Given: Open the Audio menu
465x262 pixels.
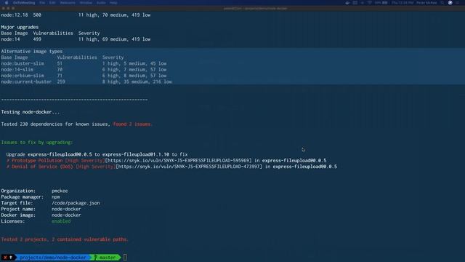Looking at the screenshot, I should click(101, 3).
